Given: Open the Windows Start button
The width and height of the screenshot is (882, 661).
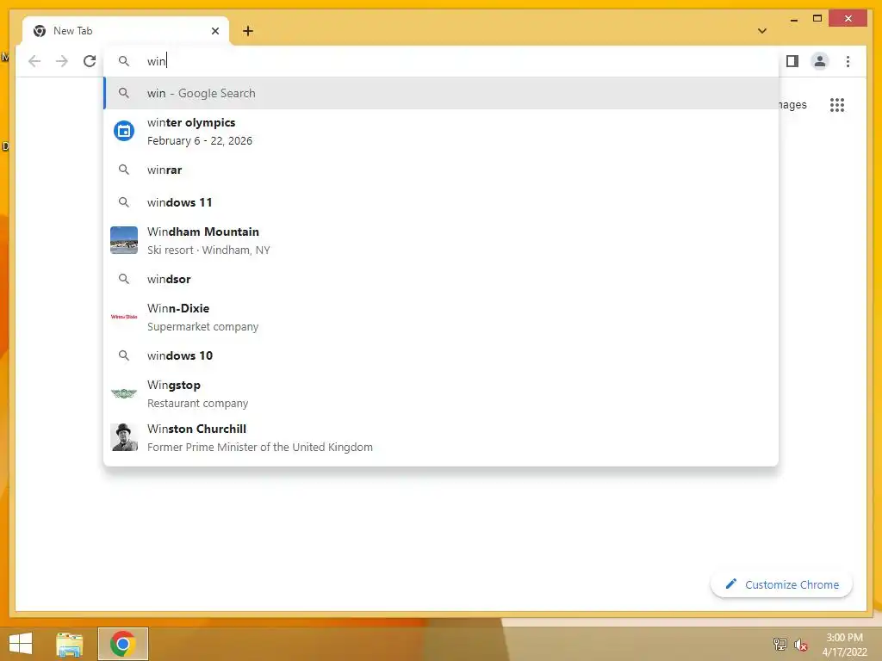Looking at the screenshot, I should pyautogui.click(x=21, y=644).
